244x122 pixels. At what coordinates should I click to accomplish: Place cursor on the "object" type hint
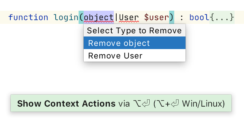[99, 17]
